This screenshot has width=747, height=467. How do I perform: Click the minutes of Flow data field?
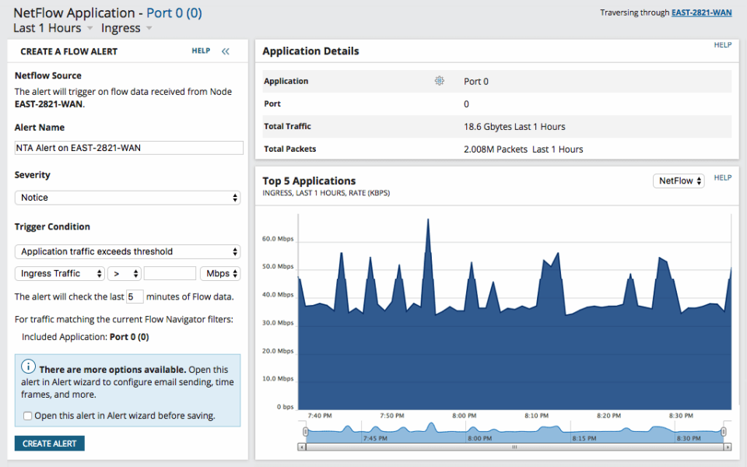(x=133, y=297)
